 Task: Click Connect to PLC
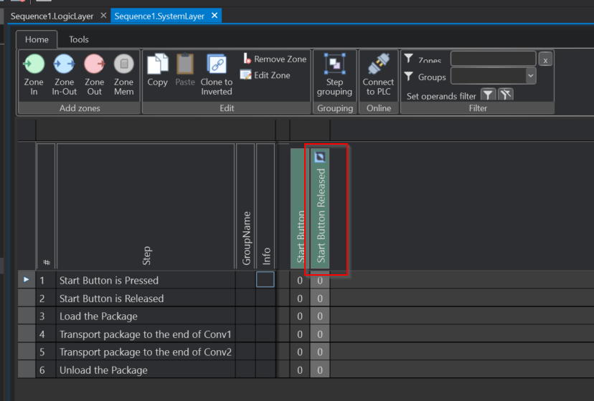point(378,74)
